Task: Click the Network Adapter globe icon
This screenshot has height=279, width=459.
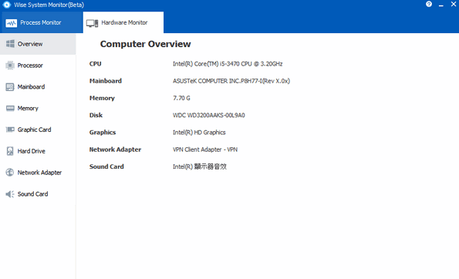Action: coord(10,173)
